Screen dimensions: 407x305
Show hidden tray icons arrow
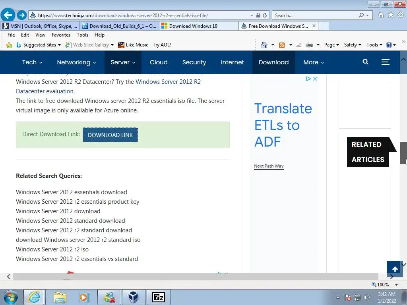[338, 297]
